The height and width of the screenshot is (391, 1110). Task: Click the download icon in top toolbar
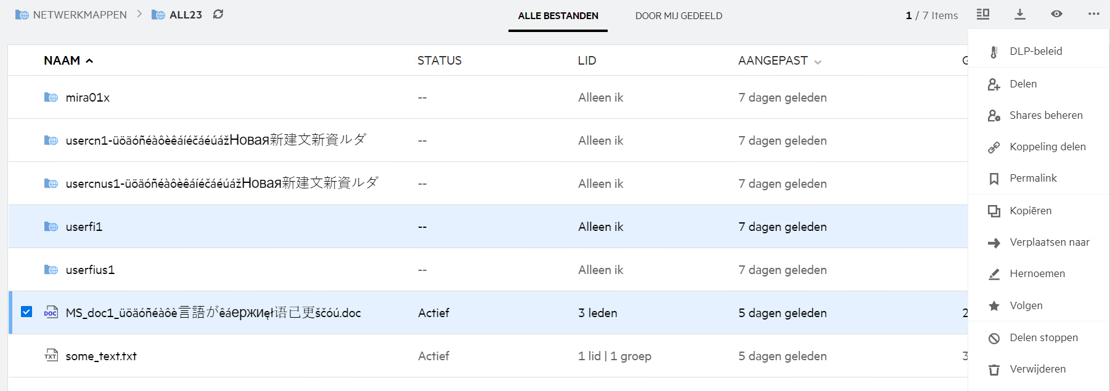(x=1020, y=14)
